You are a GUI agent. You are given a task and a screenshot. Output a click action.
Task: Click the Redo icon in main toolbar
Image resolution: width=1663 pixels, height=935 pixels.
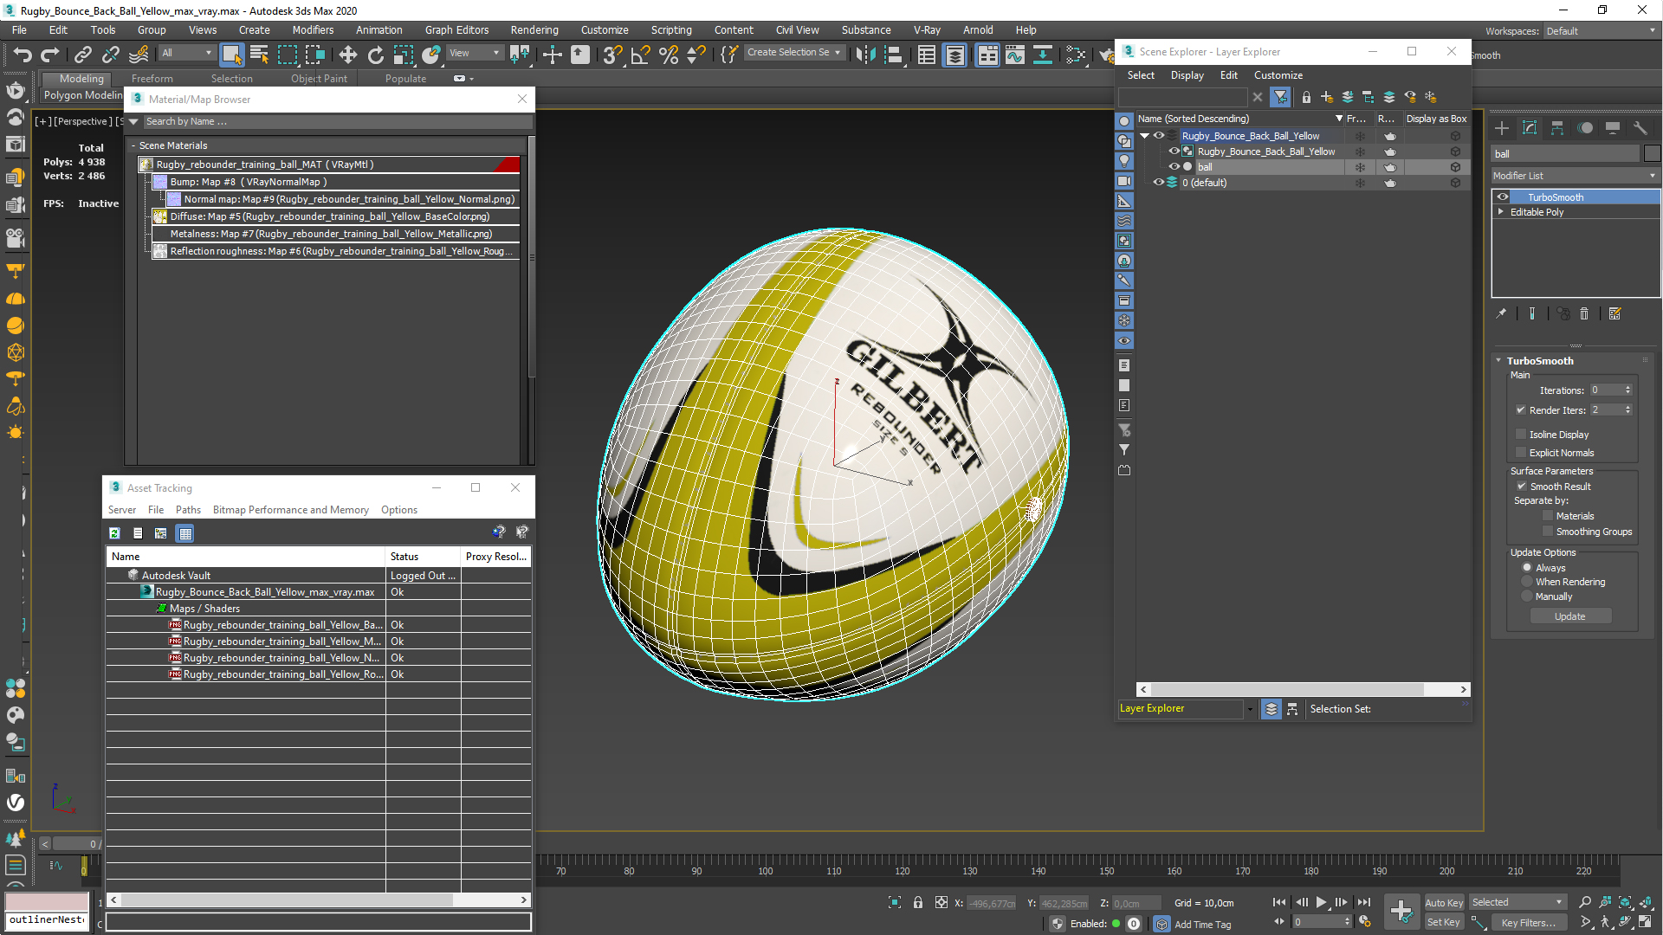(50, 55)
